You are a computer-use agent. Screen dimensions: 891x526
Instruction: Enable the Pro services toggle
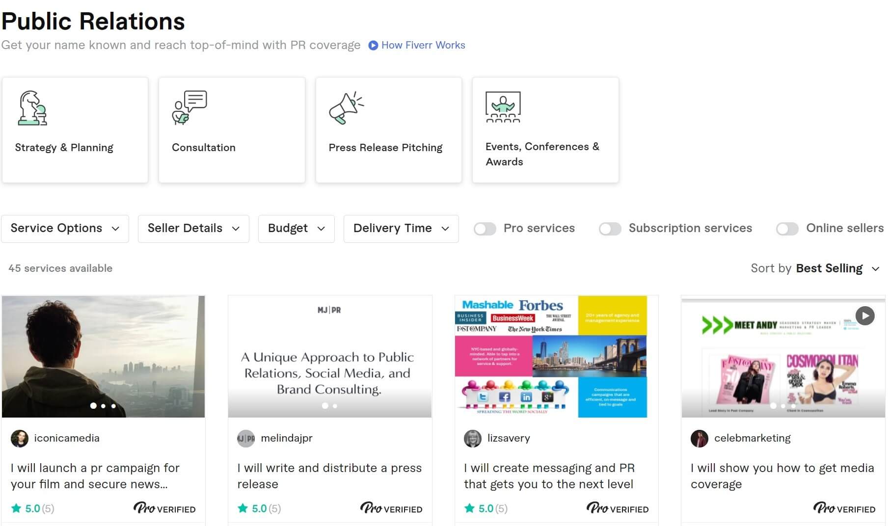[x=485, y=229]
